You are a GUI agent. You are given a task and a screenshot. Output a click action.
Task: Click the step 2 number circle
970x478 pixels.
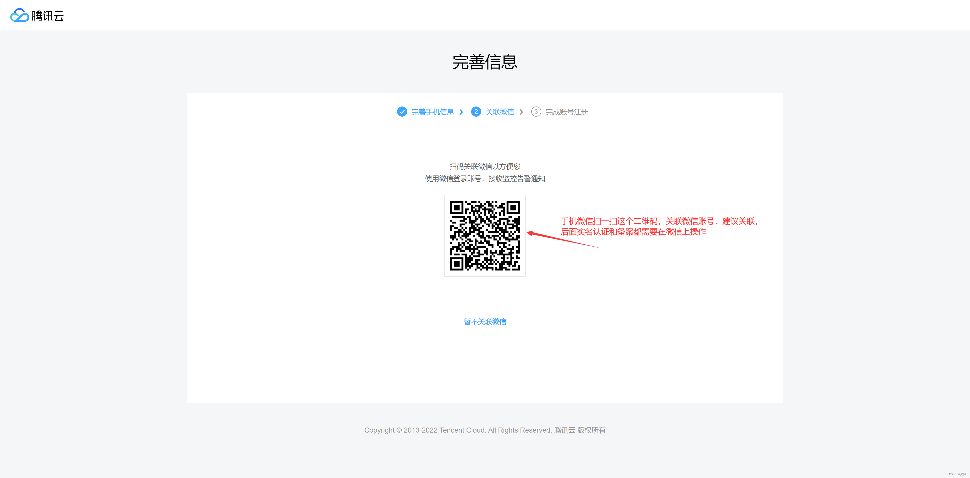tap(476, 112)
